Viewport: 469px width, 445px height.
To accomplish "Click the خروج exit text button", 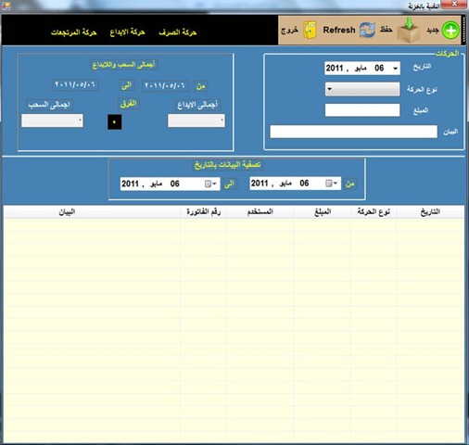I will coord(289,31).
